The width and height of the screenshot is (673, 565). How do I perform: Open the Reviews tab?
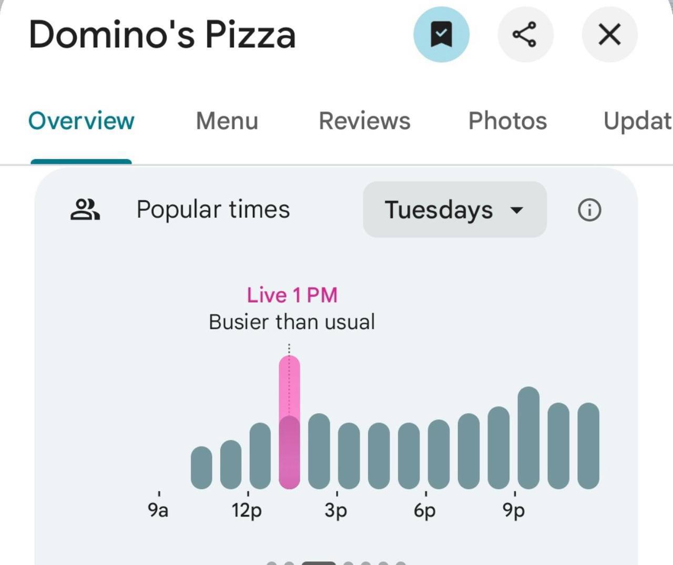[x=364, y=121]
